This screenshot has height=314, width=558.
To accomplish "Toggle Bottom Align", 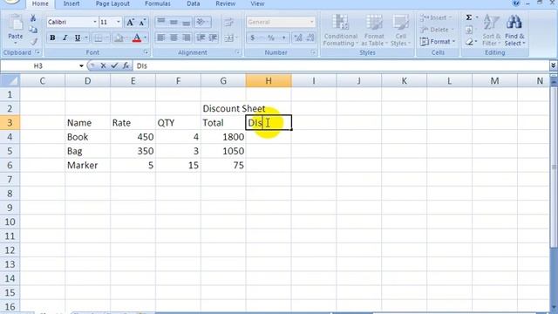I will 186,22.
